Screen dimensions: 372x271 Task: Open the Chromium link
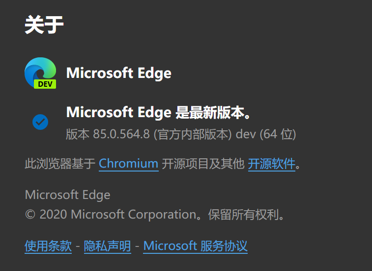point(128,164)
